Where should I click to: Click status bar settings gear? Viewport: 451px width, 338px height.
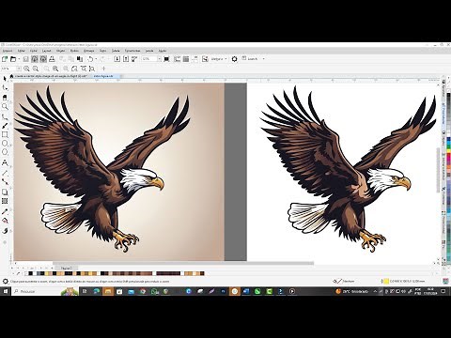click(x=5, y=282)
